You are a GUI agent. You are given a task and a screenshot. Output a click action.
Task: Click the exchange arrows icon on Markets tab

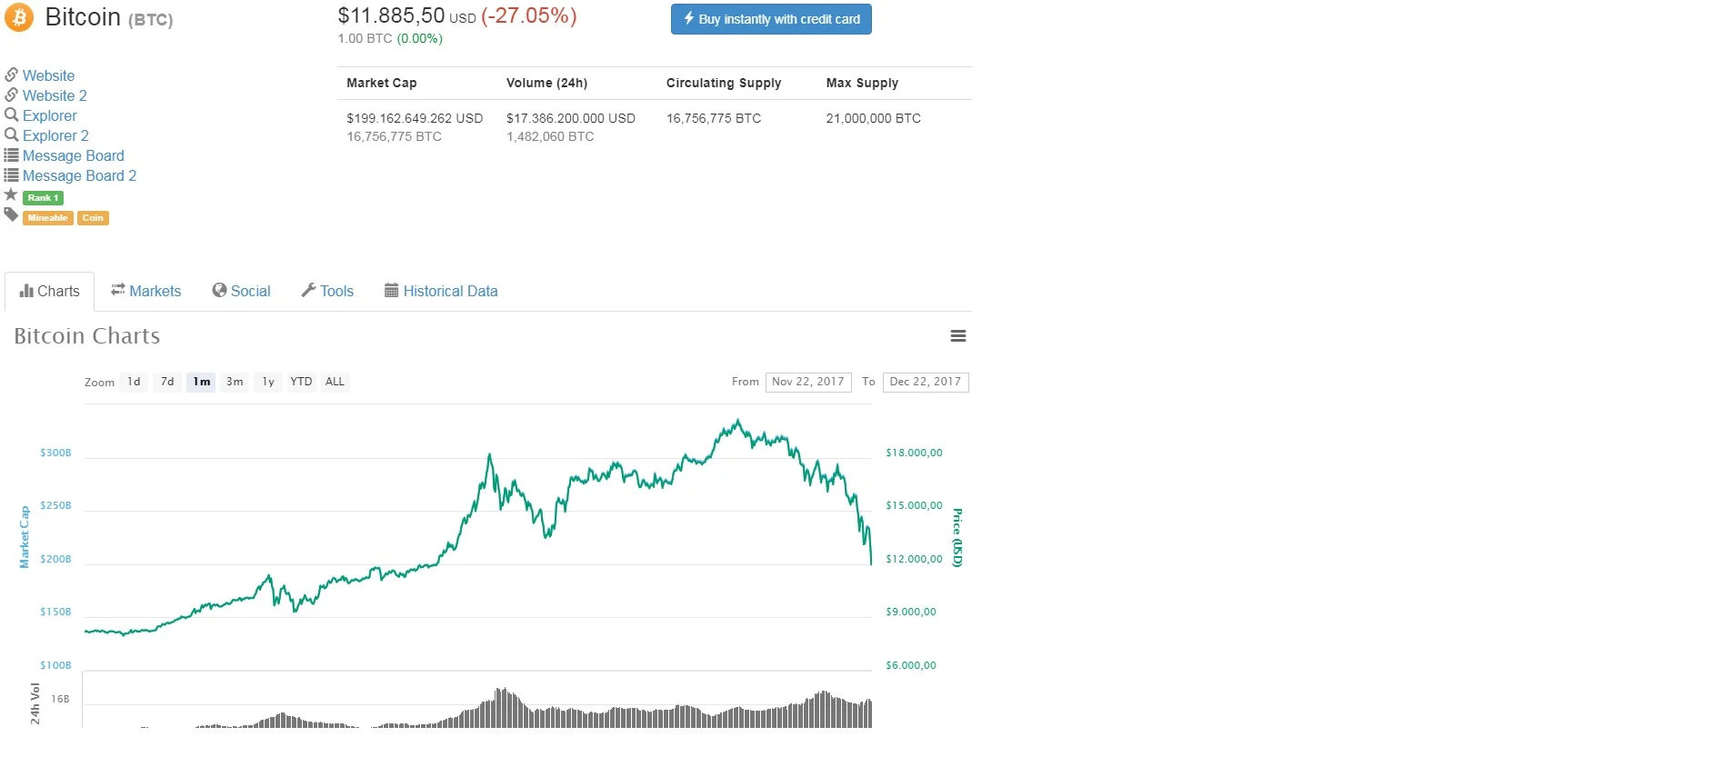coord(118,290)
